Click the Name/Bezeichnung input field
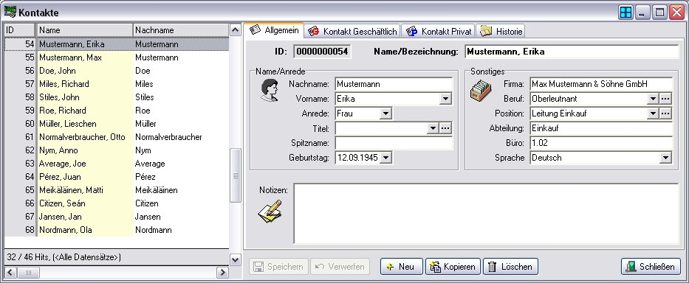Image resolution: width=689 pixels, height=283 pixels. coord(572,52)
